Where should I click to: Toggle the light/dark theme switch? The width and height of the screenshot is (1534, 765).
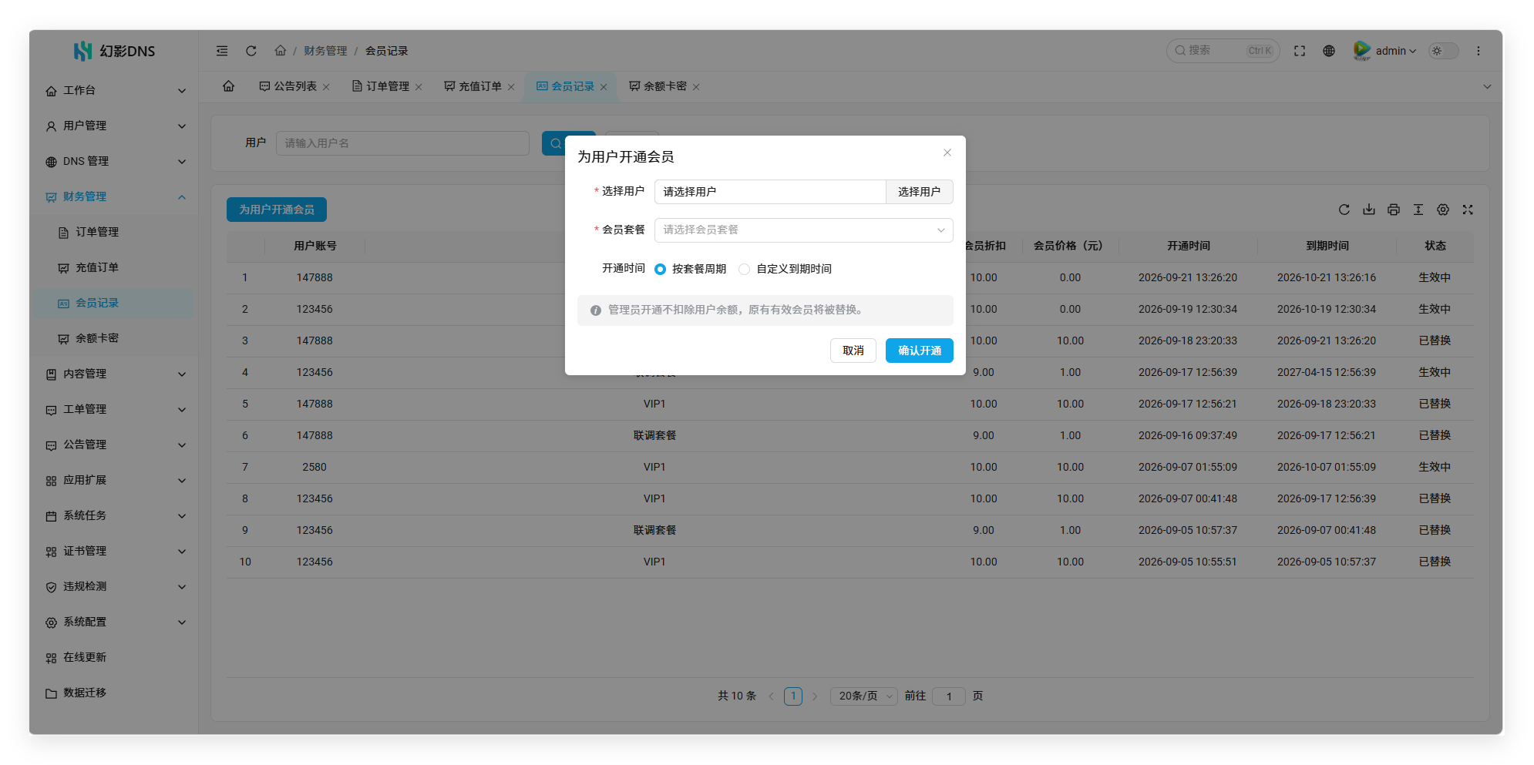(1444, 51)
